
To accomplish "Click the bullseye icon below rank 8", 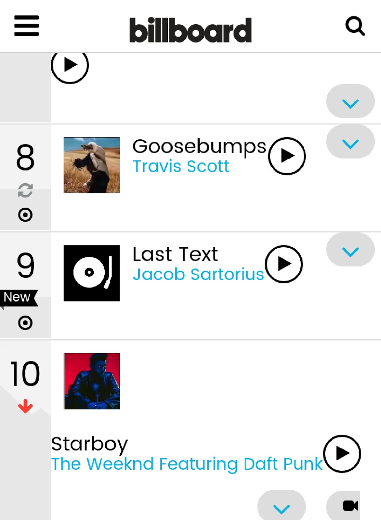I will [x=25, y=214].
